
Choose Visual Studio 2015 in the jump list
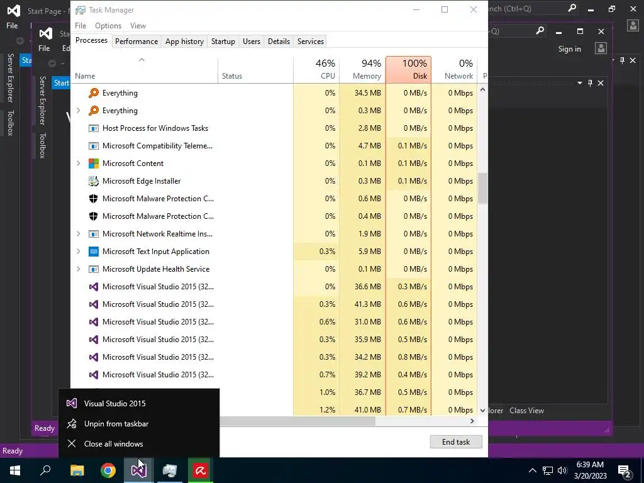click(139, 403)
